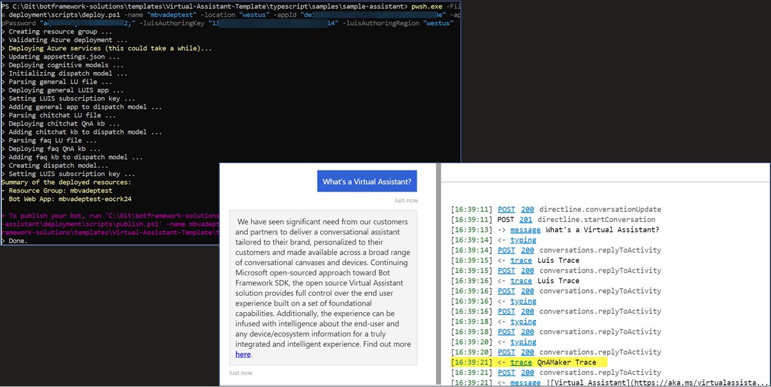Select the typing link at 16:39:20
771x387 pixels.
523,341
